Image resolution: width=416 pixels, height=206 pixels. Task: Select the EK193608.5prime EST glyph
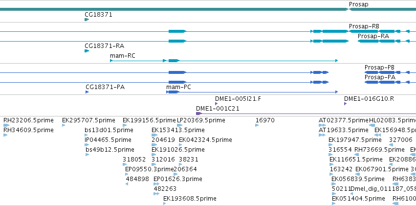(x=164, y=204)
